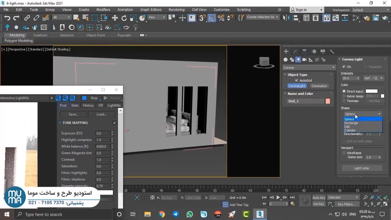Open Chrome from the Windows taskbar
Image resolution: width=391 pixels, height=220 pixels.
(x=162, y=214)
